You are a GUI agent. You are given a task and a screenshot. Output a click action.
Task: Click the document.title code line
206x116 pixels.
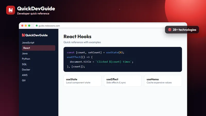tap(101, 62)
